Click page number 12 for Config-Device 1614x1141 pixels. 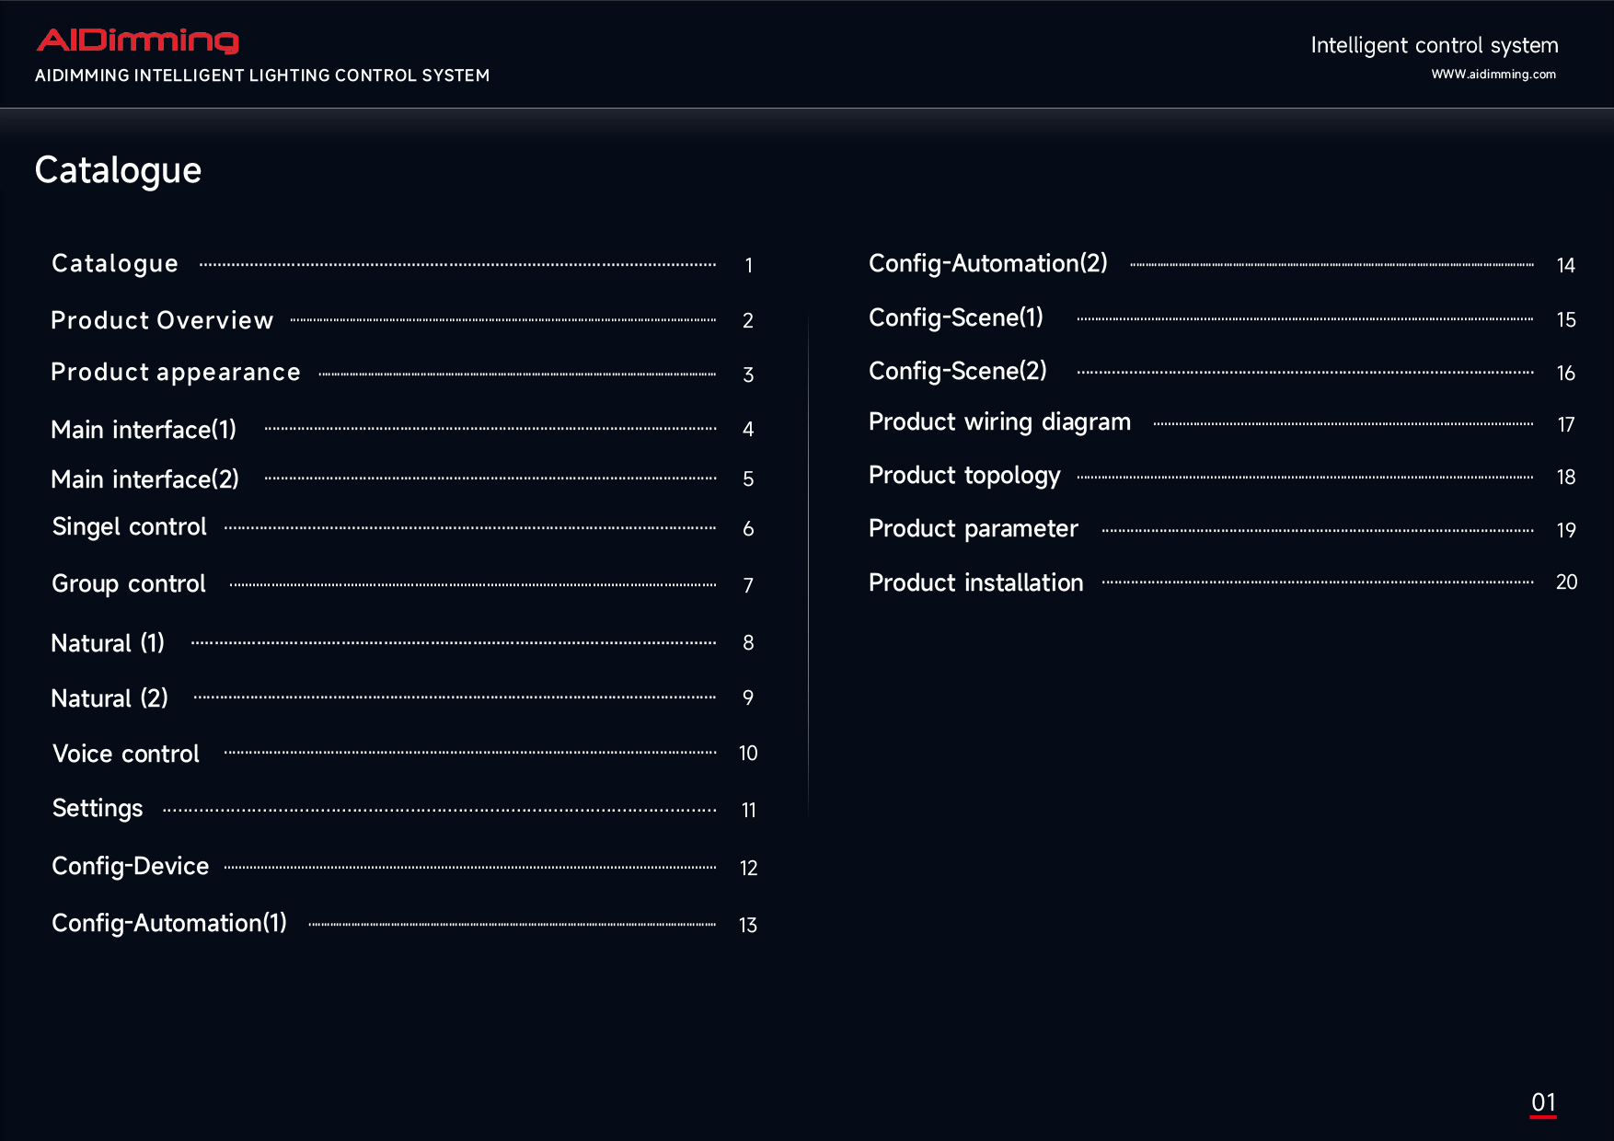pos(748,869)
